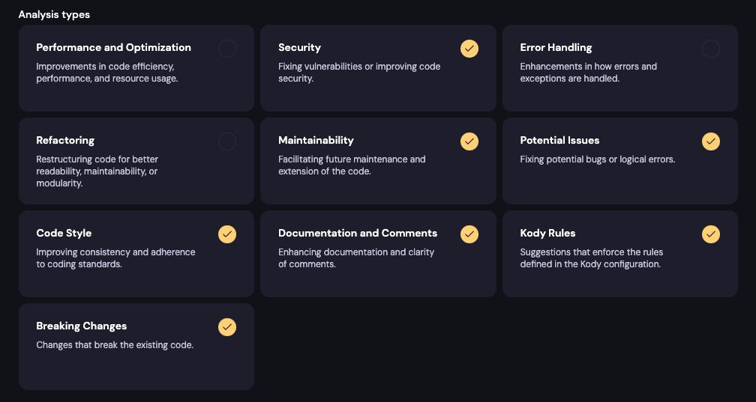Disable the Potential Issues checkmark
756x402 pixels.
[711, 141]
